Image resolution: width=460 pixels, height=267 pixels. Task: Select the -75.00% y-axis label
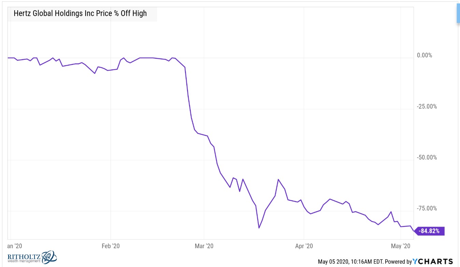pyautogui.click(x=427, y=209)
